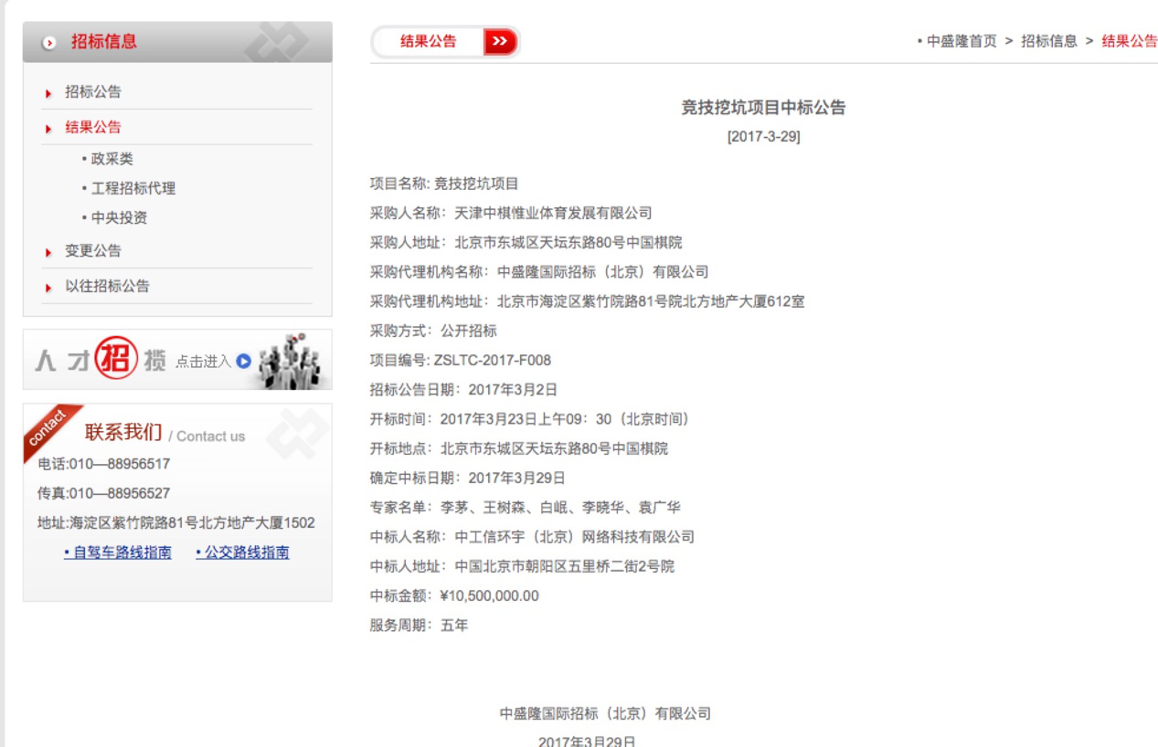
Task: Click the footer signature 中盛隆国际招标（北京）有限公司
Action: tap(605, 713)
